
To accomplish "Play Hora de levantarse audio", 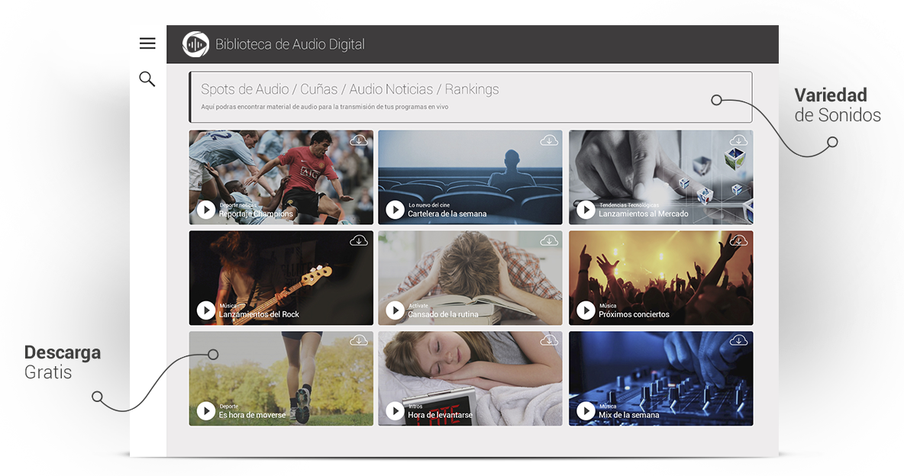I will point(395,411).
